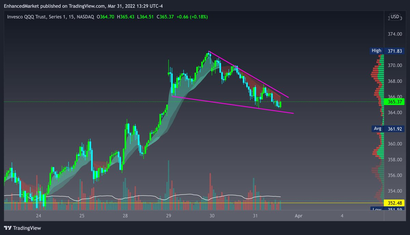Image resolution: width=410 pixels, height=235 pixels.
Task: Select the green 365.37 current price label
Action: [394, 102]
